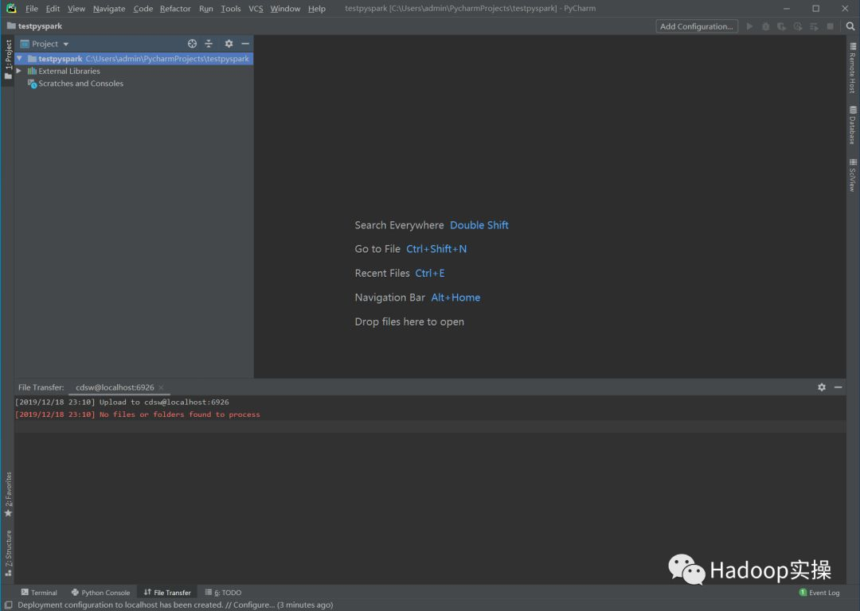The height and width of the screenshot is (611, 860).
Task: Open the View menu
Action: tap(76, 9)
